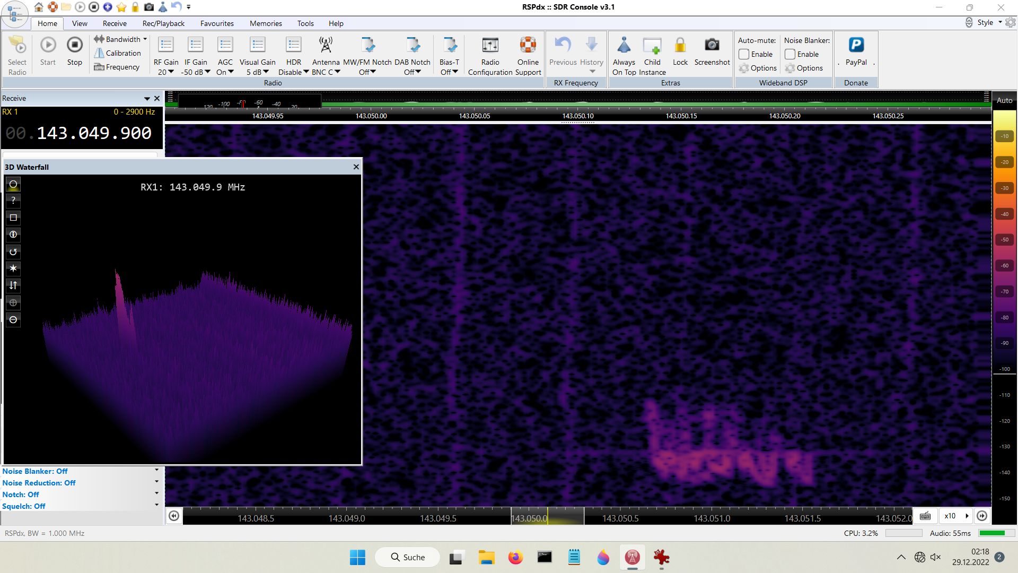This screenshot has height=573, width=1018.
Task: Click the color scale bar at -50
Action: tap(1004, 240)
